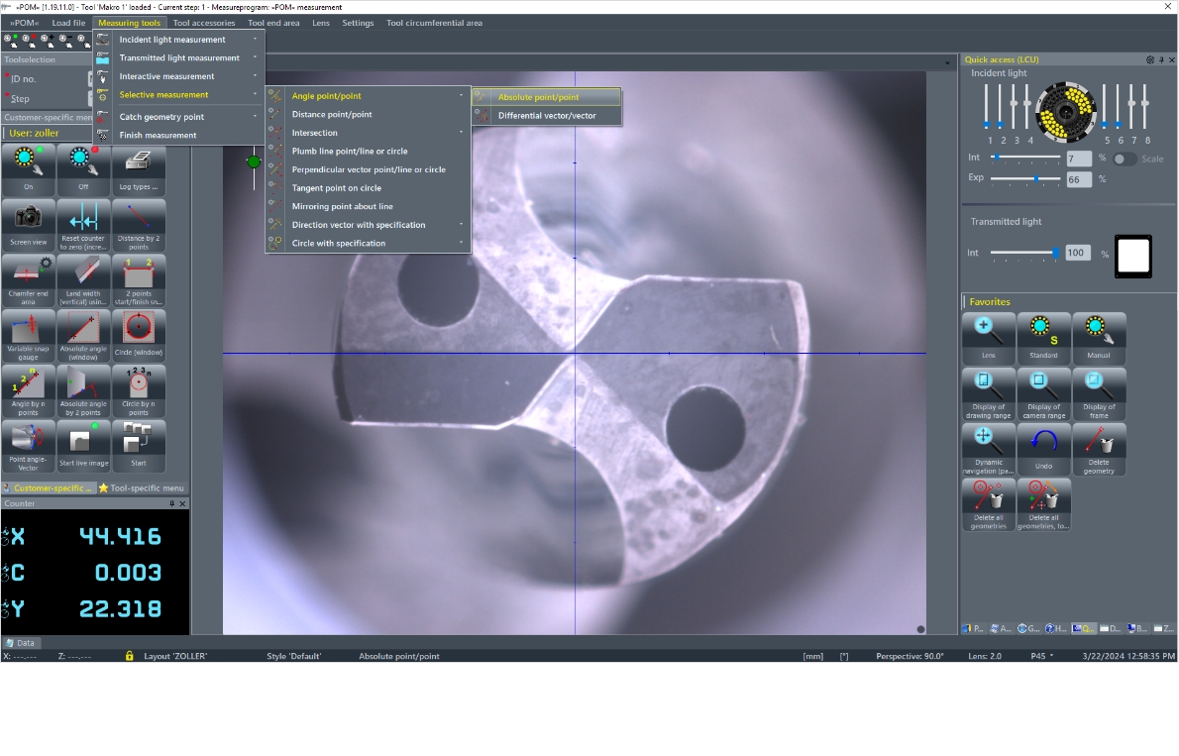Viewport: 1179px width, 756px height.
Task: Click the Undo icon in Favorites
Action: (1043, 443)
